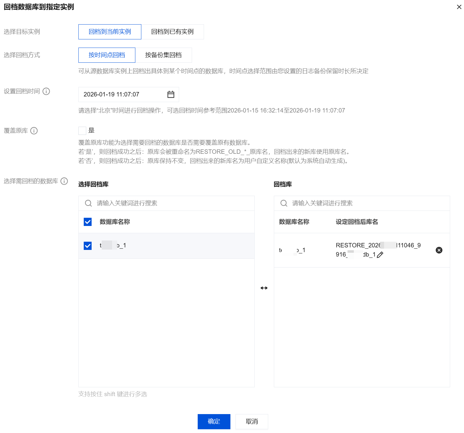Edit the restored database name with pencil icon
Image resolution: width=464 pixels, height=433 pixels.
pyautogui.click(x=380, y=255)
